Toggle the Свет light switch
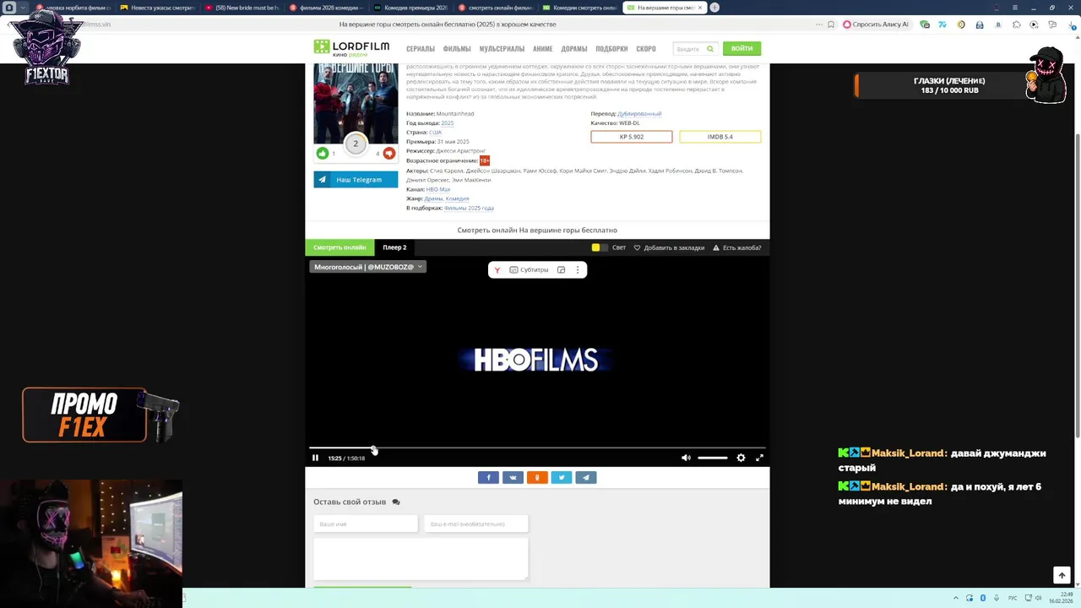Screen dimensions: 1081x608 tap(599, 247)
